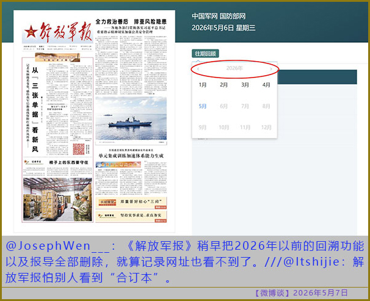This screenshot has height=301, width=370.
Task: Click disabled 10月 month
Action: coord(223,128)
